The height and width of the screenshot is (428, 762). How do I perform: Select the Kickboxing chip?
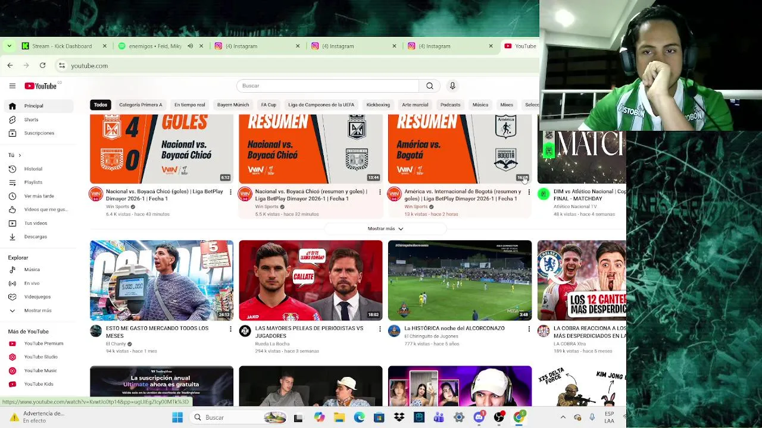(x=378, y=105)
